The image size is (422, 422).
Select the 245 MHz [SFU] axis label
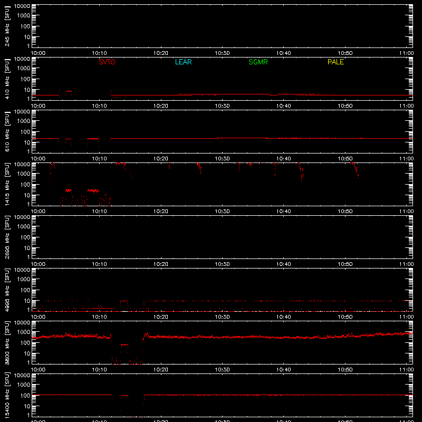tap(7, 26)
